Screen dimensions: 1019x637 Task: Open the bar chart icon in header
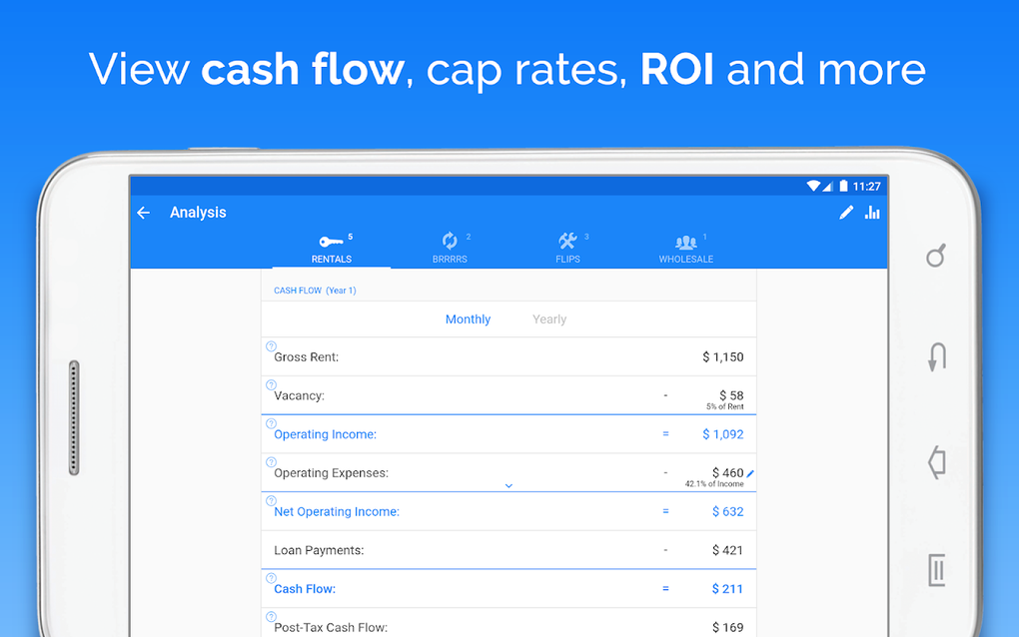click(872, 213)
